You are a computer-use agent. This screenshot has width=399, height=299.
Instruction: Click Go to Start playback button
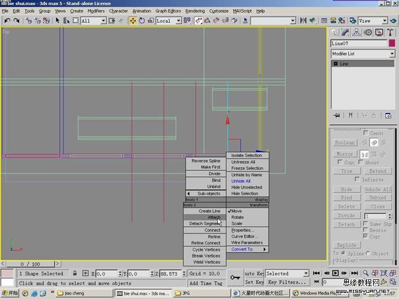click(316, 273)
